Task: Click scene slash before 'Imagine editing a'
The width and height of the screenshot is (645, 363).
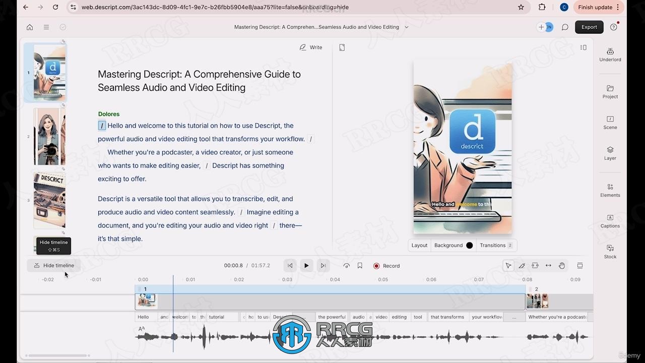Action: click(241, 212)
